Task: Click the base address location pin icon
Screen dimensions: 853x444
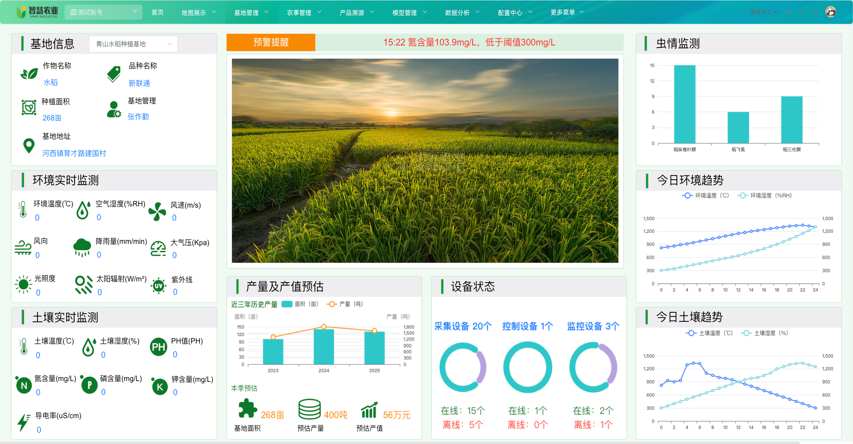Action: click(29, 145)
